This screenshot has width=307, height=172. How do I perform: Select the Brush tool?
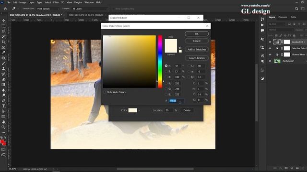3,63
